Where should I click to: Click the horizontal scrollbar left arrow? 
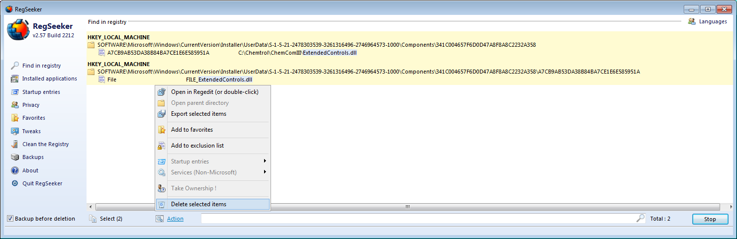coord(91,207)
